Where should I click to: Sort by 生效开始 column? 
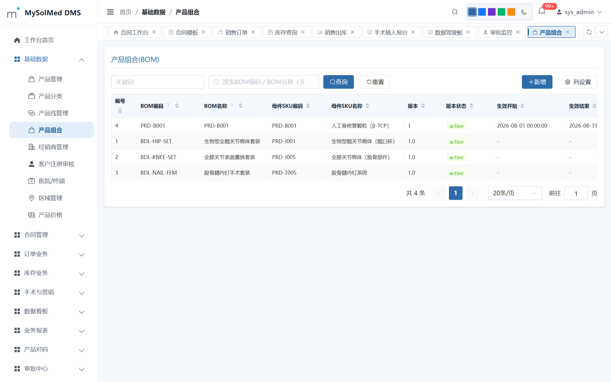(522, 106)
